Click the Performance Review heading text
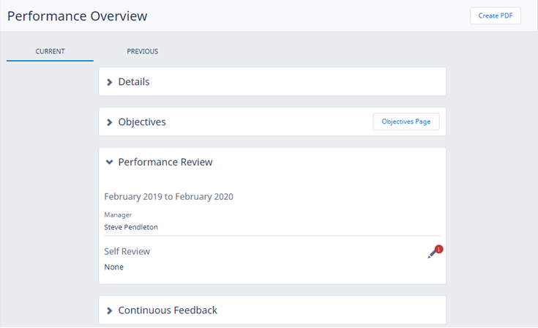 point(165,163)
